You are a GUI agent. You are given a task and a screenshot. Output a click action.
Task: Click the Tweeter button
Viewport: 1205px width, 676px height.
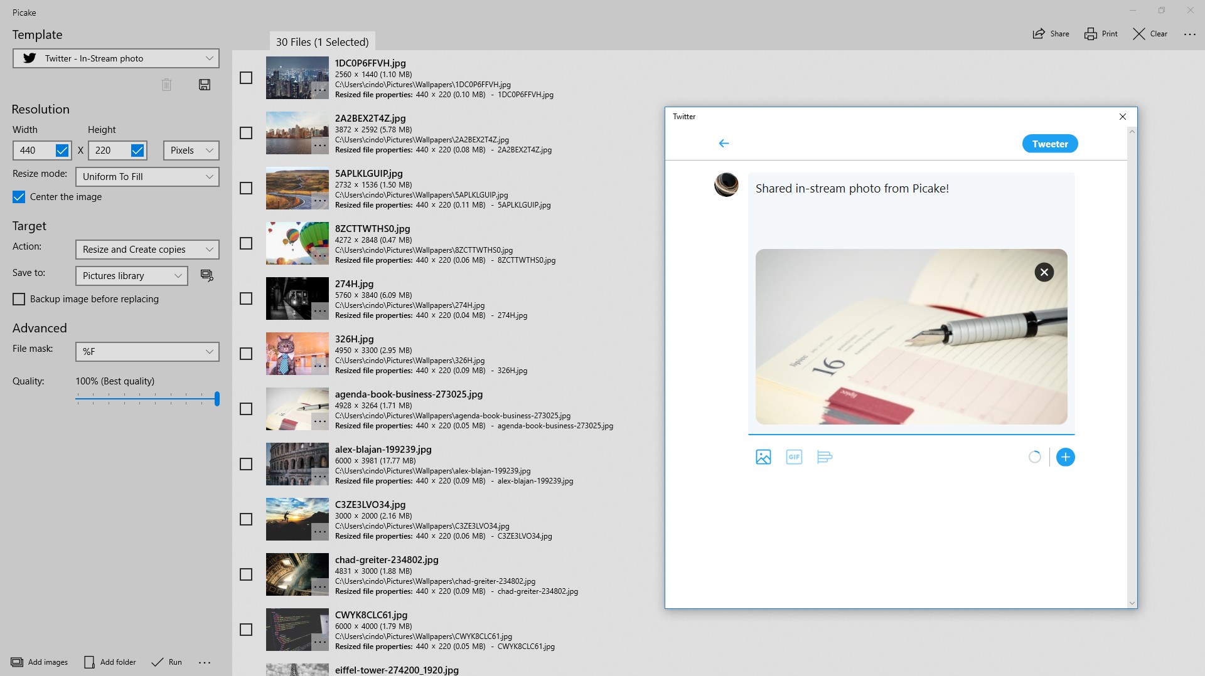(x=1050, y=144)
